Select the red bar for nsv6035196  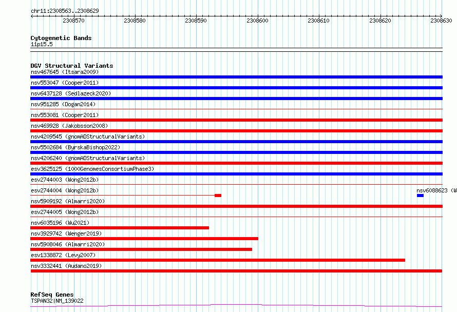point(120,228)
